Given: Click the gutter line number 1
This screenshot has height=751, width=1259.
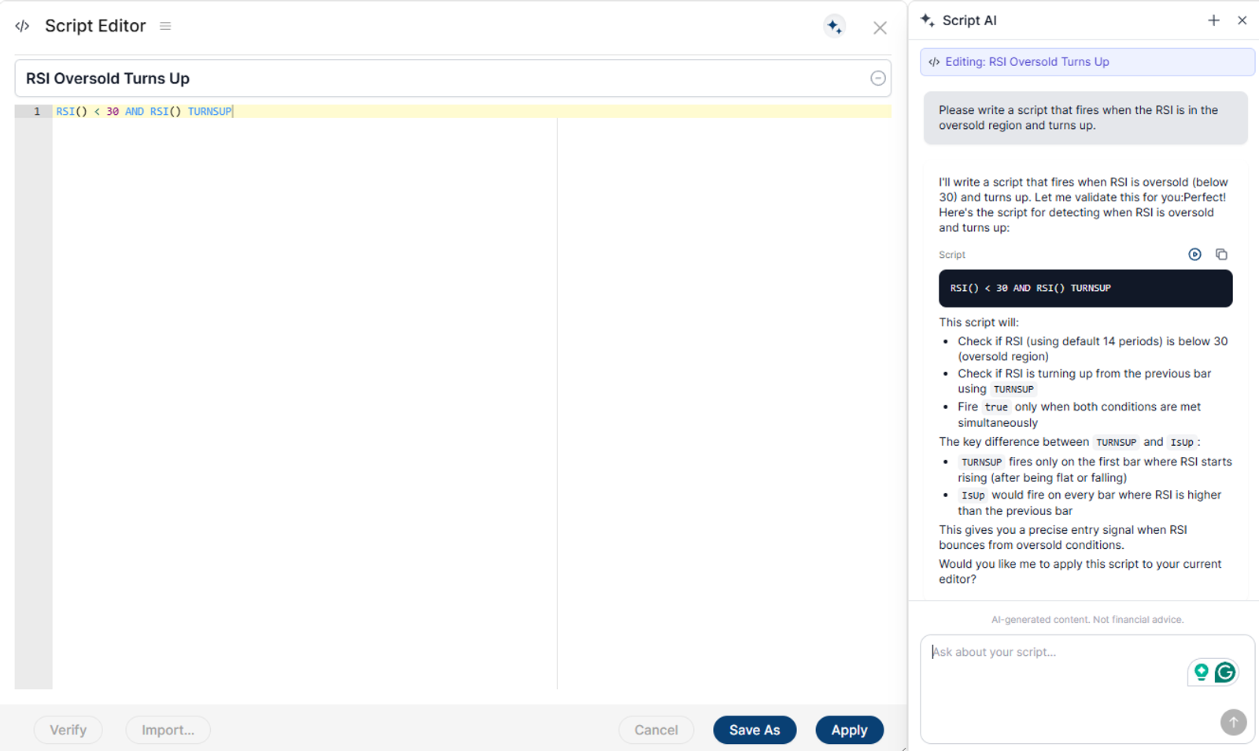Looking at the screenshot, I should (36, 112).
